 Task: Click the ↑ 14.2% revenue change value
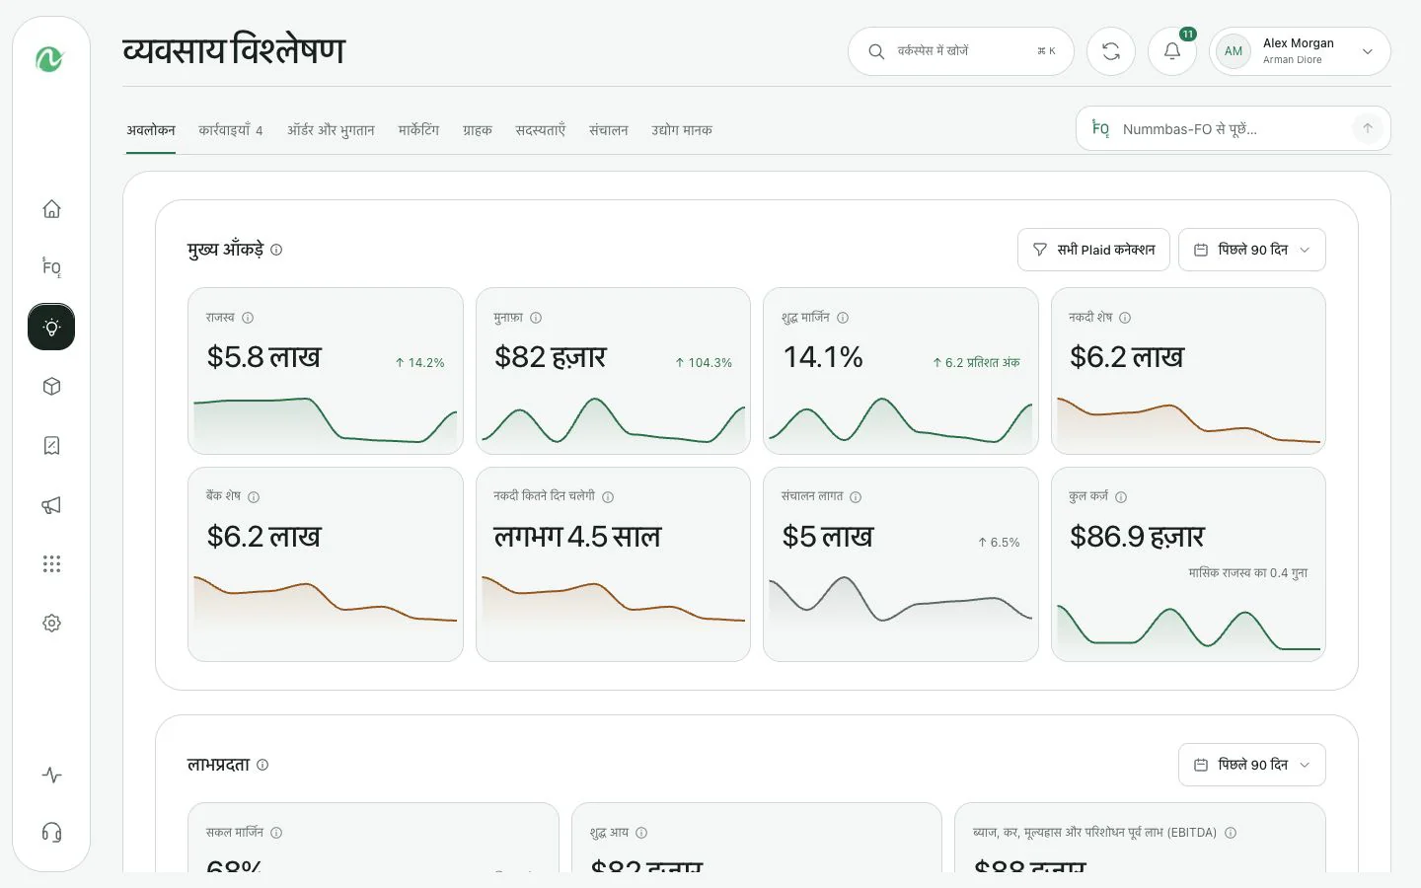(419, 363)
